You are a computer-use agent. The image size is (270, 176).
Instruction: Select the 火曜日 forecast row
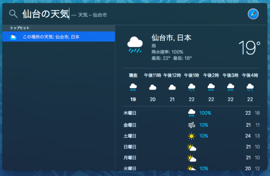tap(192, 168)
